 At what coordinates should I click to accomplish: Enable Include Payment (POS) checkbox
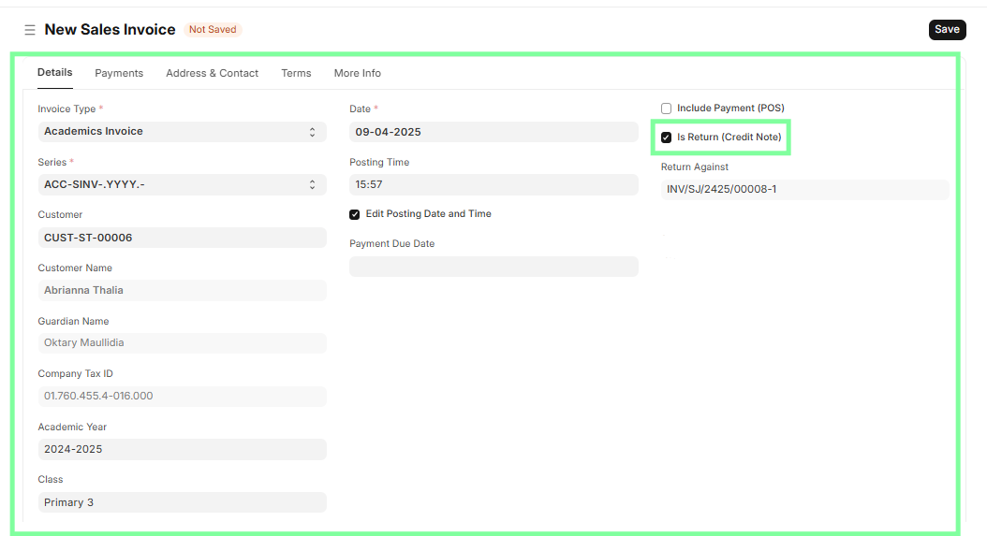(x=667, y=109)
